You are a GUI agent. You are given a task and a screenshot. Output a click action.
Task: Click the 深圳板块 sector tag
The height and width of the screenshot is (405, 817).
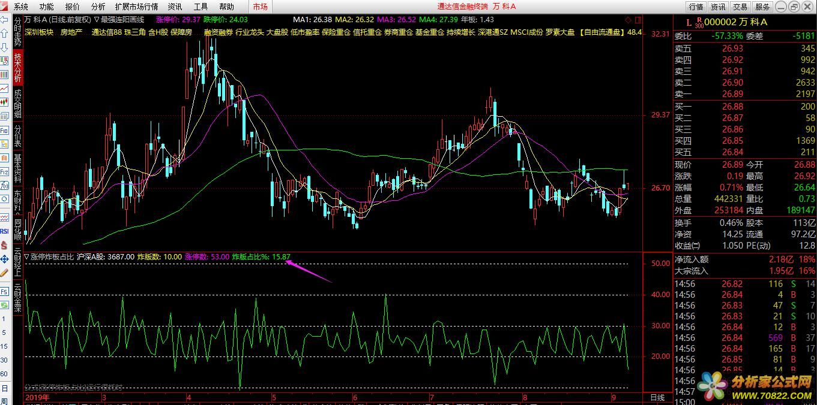coord(39,32)
